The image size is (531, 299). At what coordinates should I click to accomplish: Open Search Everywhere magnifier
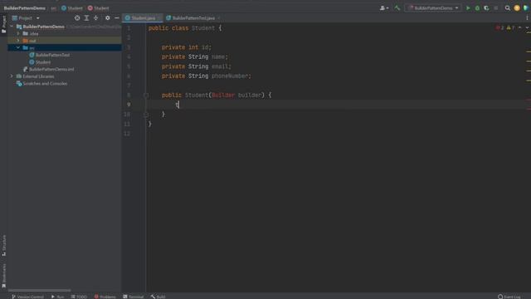point(507,7)
